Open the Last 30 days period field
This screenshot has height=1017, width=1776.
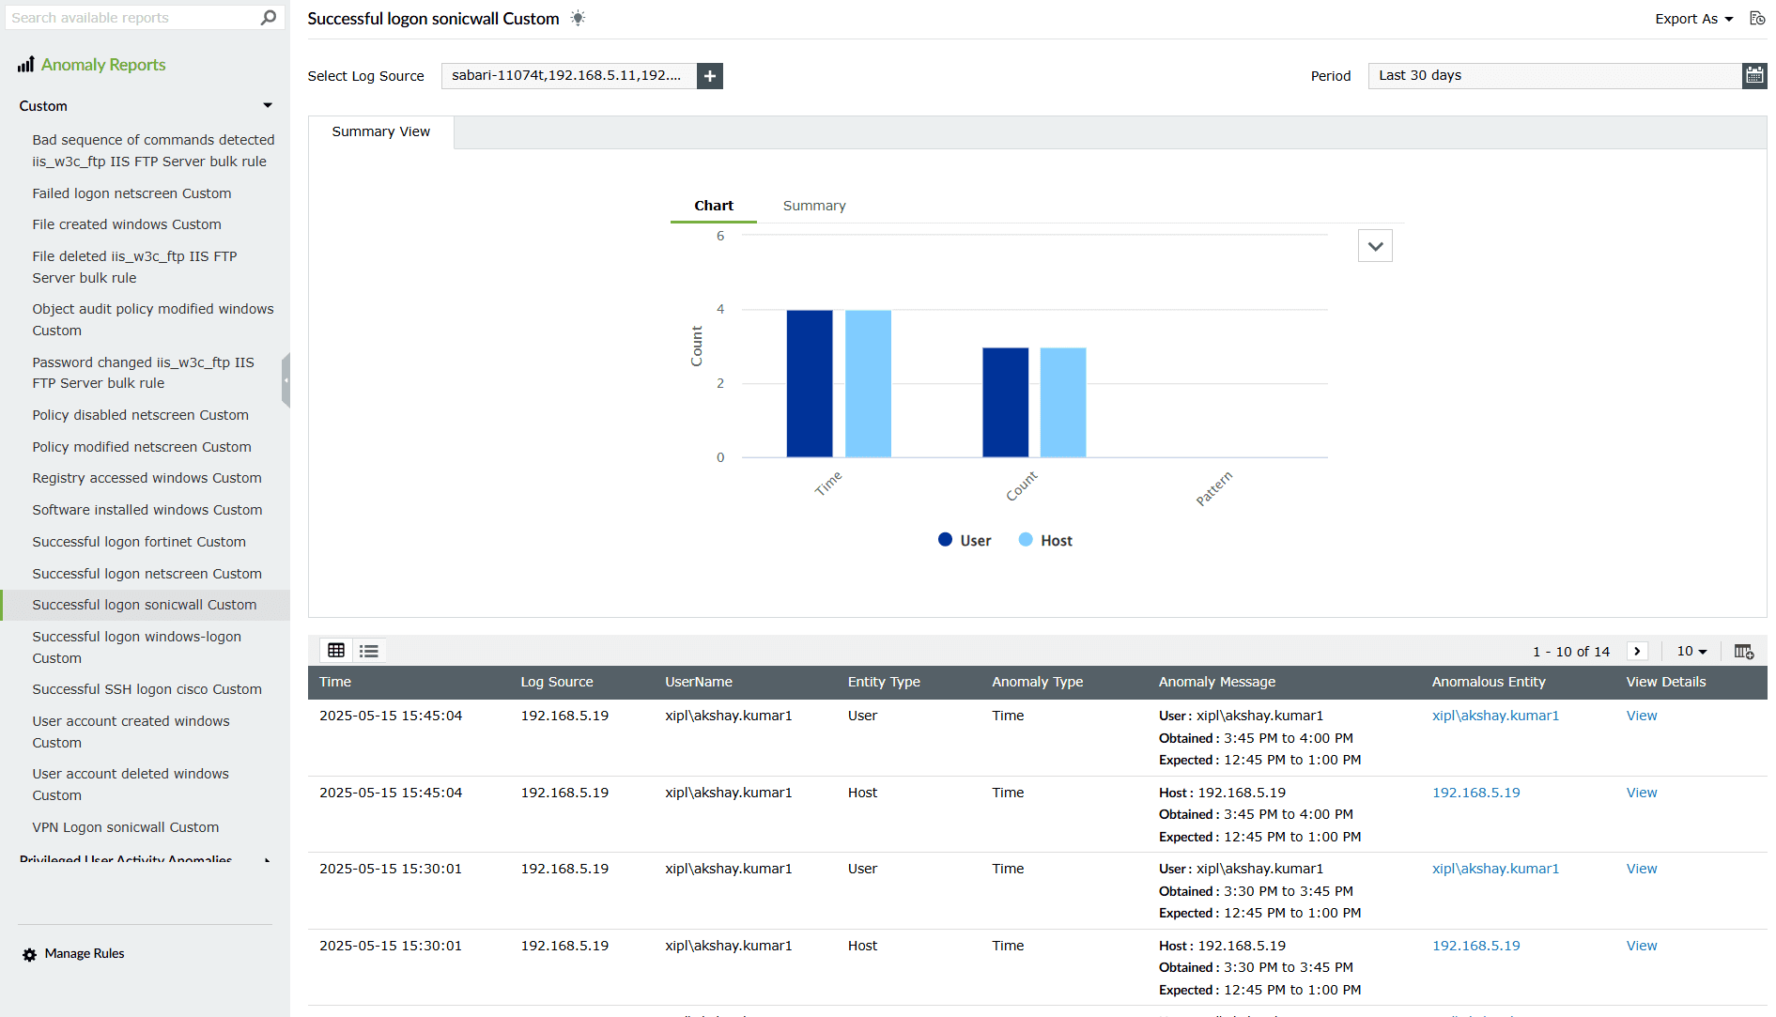[1554, 76]
